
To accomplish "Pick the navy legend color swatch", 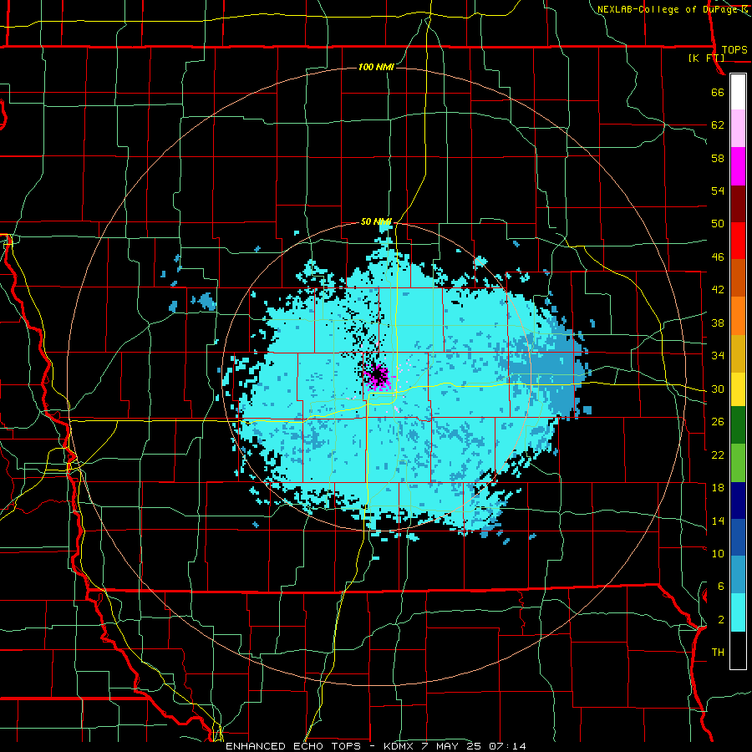I will tap(738, 500).
